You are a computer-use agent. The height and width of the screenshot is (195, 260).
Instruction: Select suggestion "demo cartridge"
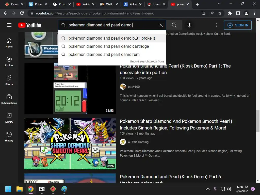pos(112,46)
